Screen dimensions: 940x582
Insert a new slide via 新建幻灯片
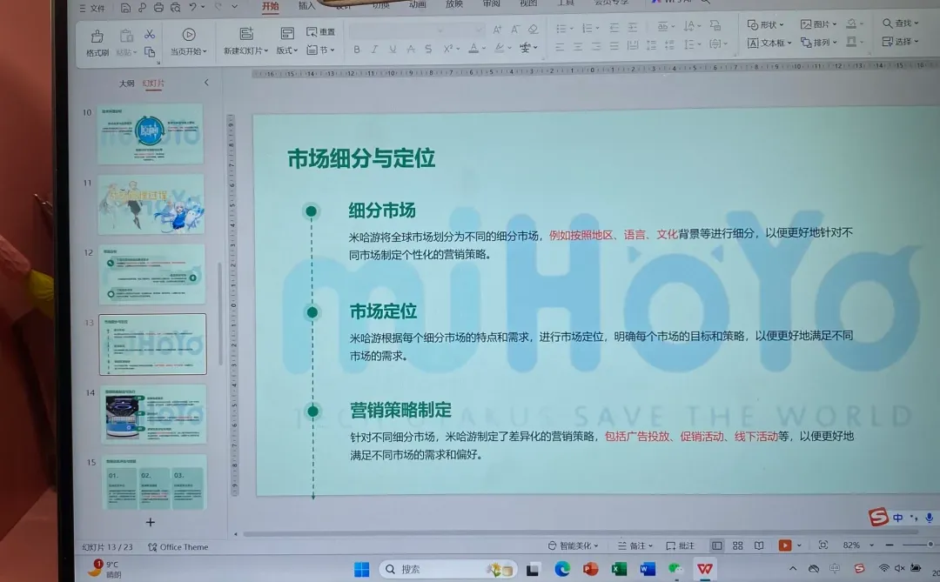(244, 41)
